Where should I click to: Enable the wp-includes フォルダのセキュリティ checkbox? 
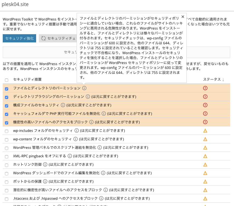(6, 130)
